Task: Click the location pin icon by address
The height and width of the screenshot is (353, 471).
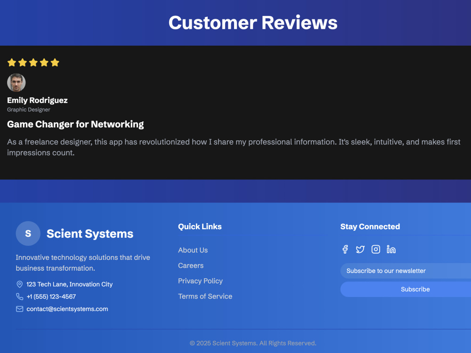Action: coord(19,284)
